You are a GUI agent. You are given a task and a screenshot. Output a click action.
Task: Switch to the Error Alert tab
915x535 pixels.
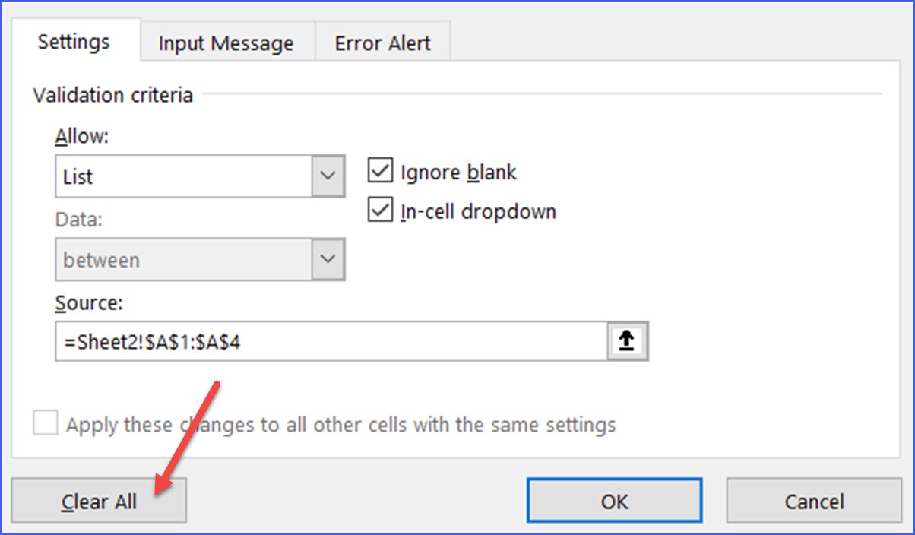click(382, 43)
